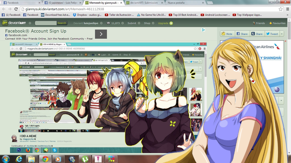Expand messages dropdown arrow
This screenshot has width=291, height=163.
tap(122, 23)
